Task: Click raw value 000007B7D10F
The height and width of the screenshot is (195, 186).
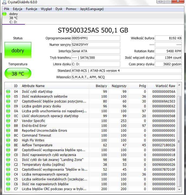Action: point(164,170)
